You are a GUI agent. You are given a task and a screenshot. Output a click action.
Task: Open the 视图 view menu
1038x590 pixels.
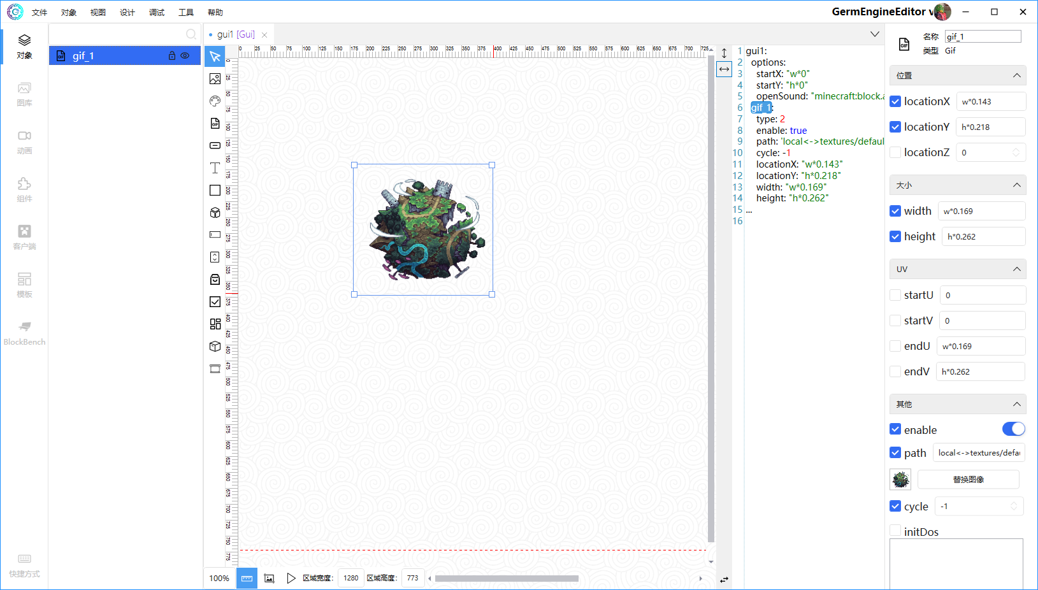click(x=98, y=12)
